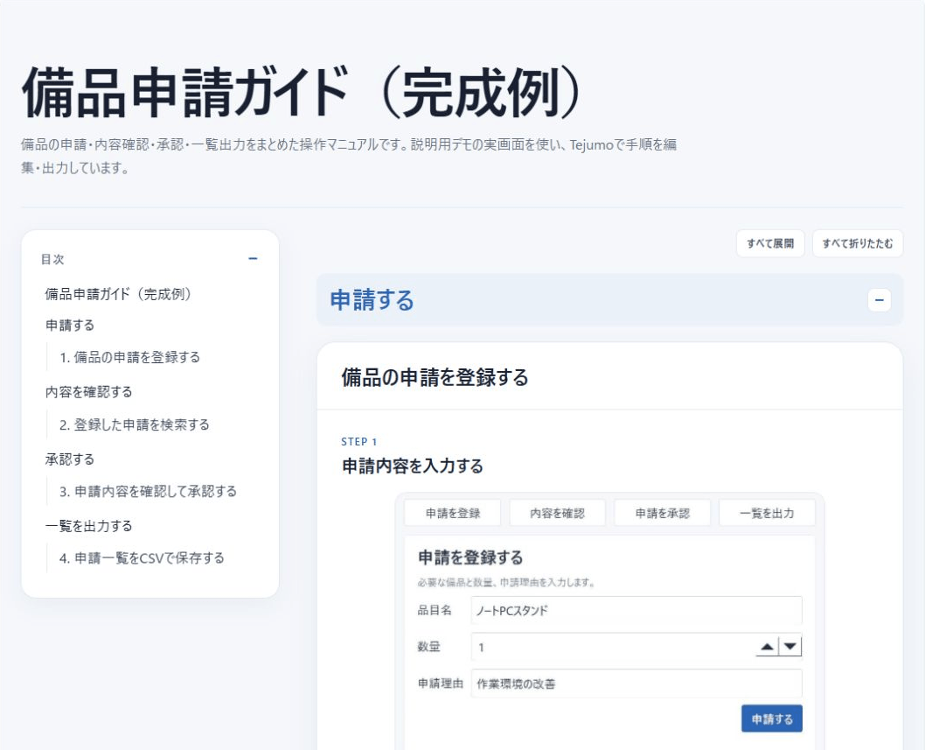
Task: Increase 数量 with the up arrow
Action: [767, 647]
